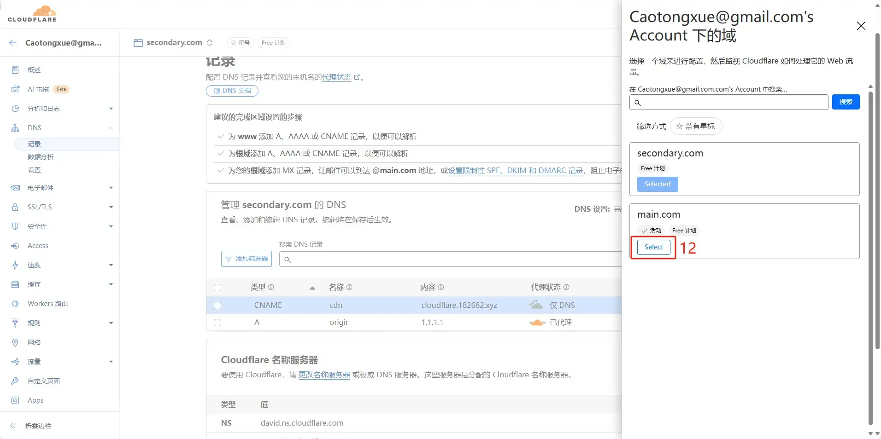Click the SSL/TLS lock icon

click(x=15, y=207)
